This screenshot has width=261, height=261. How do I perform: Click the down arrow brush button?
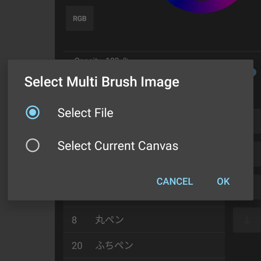tap(247, 220)
